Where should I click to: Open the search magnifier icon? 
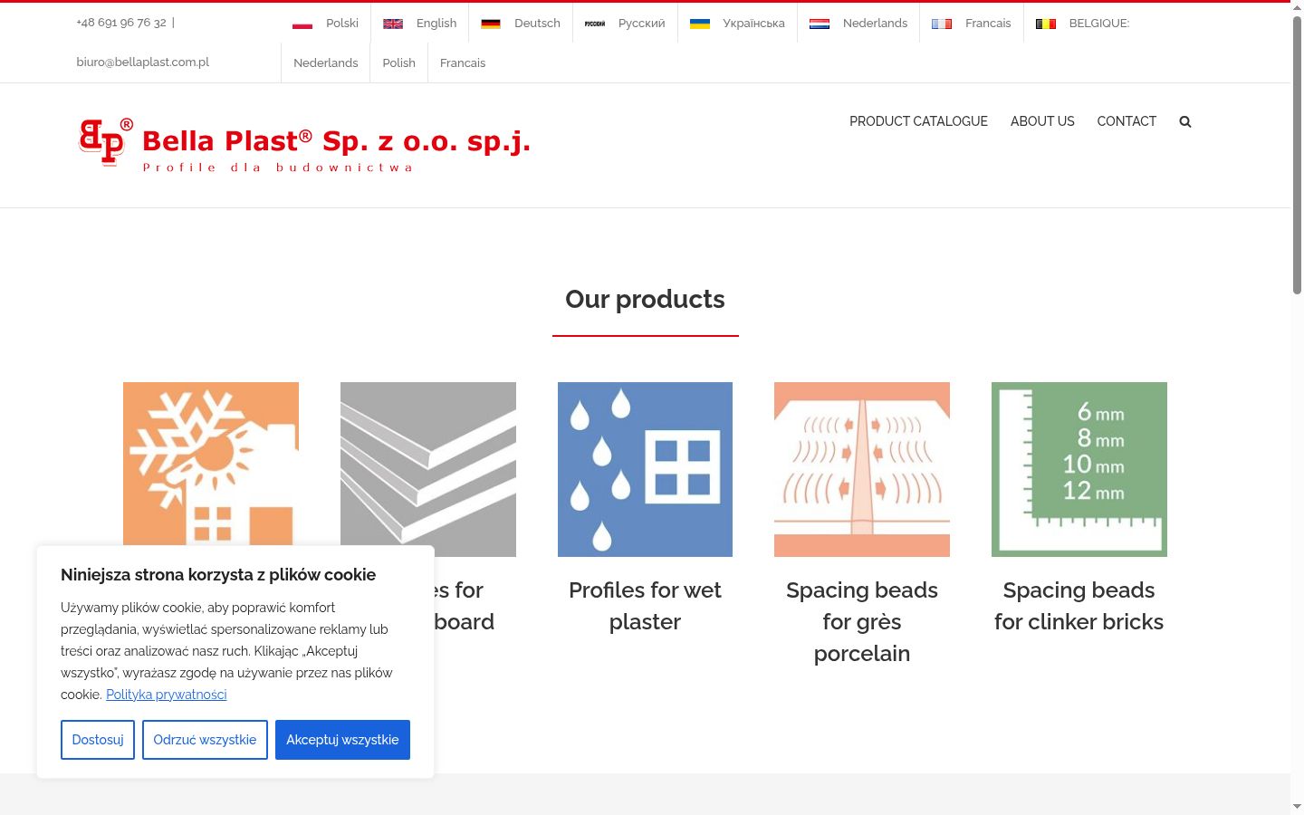point(1185,121)
